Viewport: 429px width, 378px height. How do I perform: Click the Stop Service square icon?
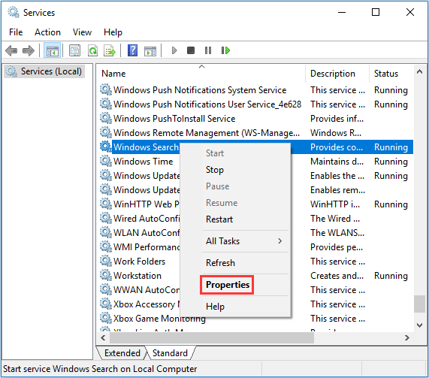(191, 50)
